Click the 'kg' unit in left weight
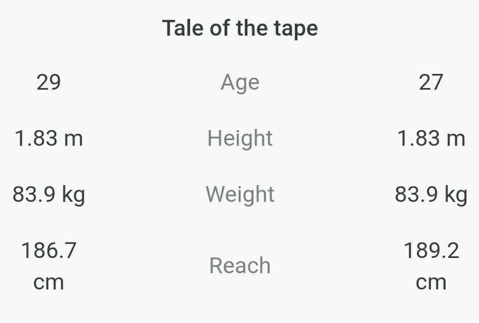The width and height of the screenshot is (479, 323). (x=74, y=196)
